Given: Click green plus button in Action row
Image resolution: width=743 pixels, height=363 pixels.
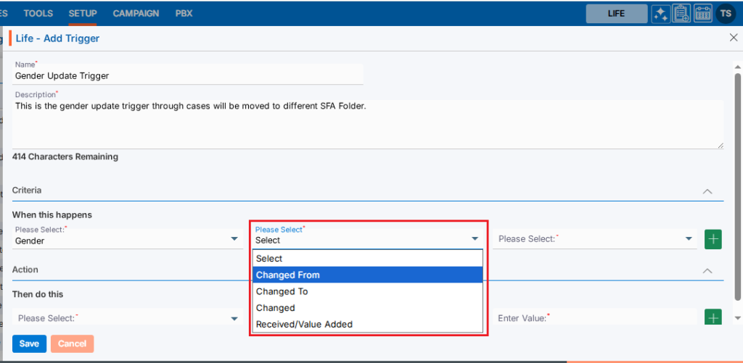Looking at the screenshot, I should [x=713, y=317].
